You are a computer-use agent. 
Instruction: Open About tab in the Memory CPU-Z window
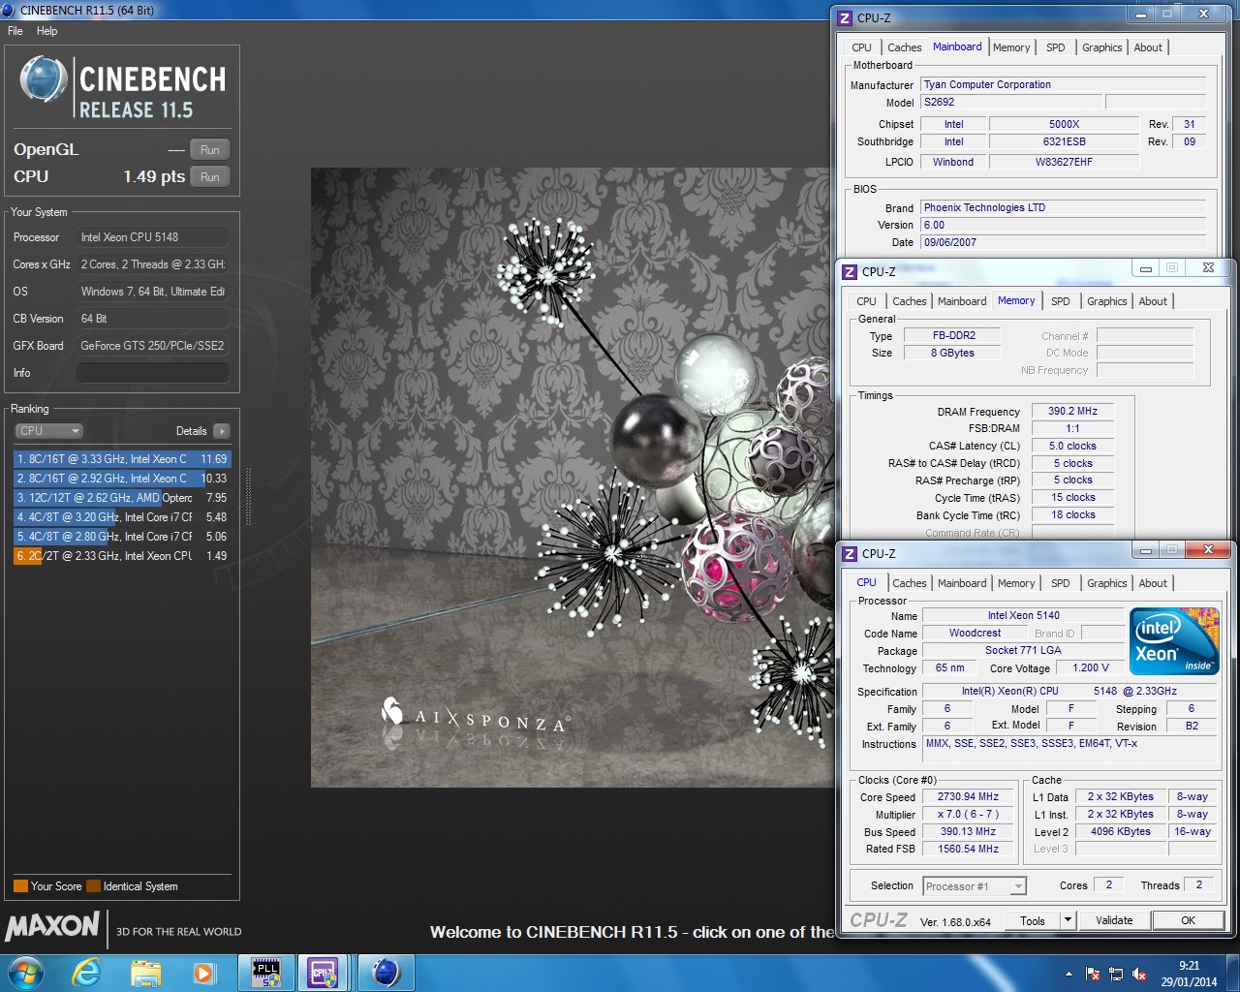click(x=1153, y=301)
